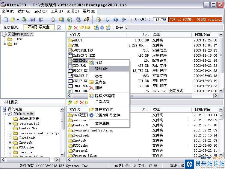Click the red Delete X in disc toolbar
This screenshot has height=169, width=225.
pos(75,27)
